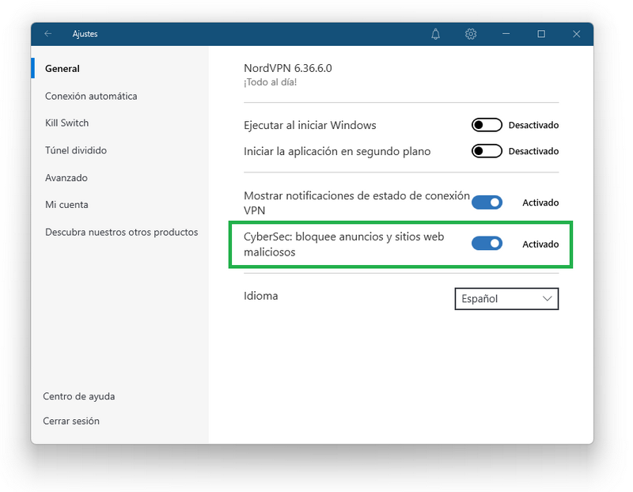The width and height of the screenshot is (633, 492).
Task: Go to Kill Switch section
Action: tap(67, 123)
